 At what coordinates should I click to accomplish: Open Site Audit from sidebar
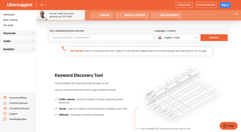pyautogui.click(x=8, y=25)
